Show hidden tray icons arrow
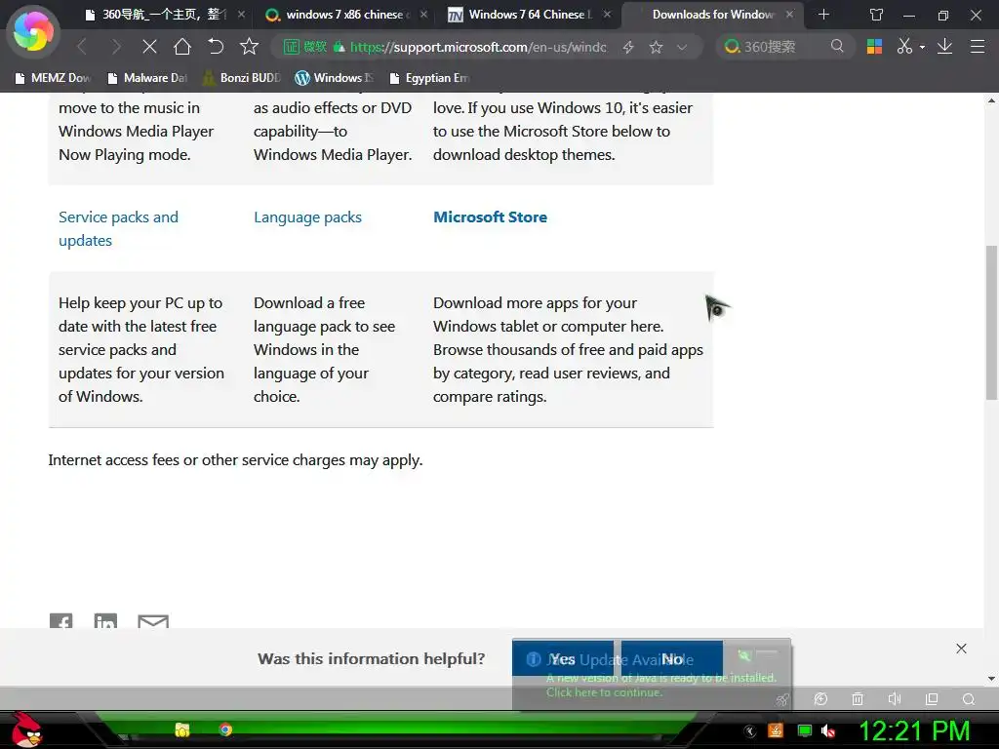The height and width of the screenshot is (749, 999). click(750, 731)
